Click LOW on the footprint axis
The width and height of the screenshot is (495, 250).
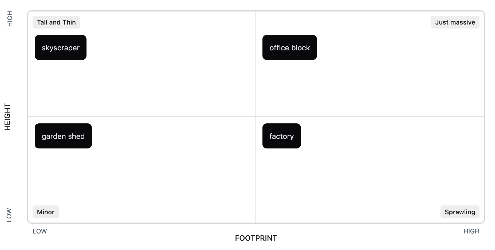(40, 231)
